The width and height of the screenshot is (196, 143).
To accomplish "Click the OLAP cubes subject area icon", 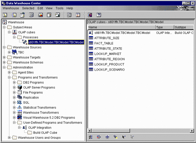I will point(15,32).
